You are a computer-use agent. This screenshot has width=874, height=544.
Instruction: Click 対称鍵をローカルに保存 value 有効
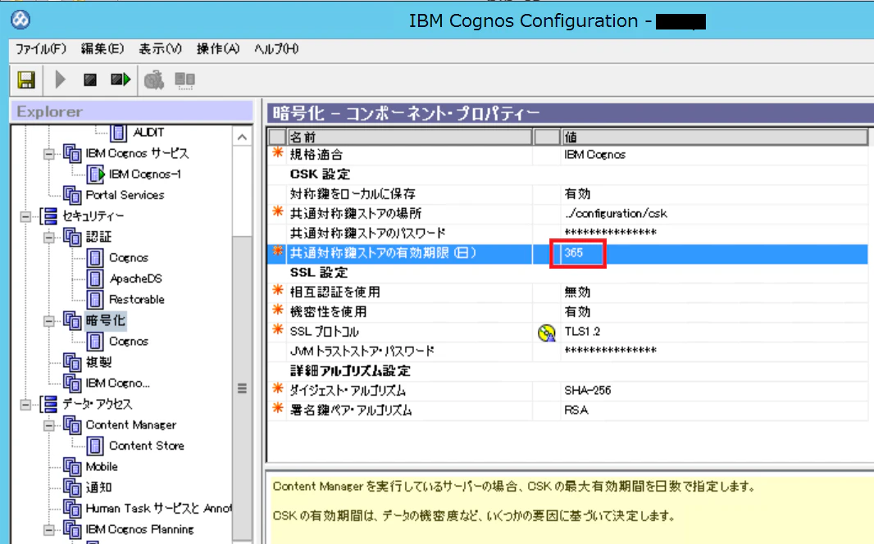(577, 194)
